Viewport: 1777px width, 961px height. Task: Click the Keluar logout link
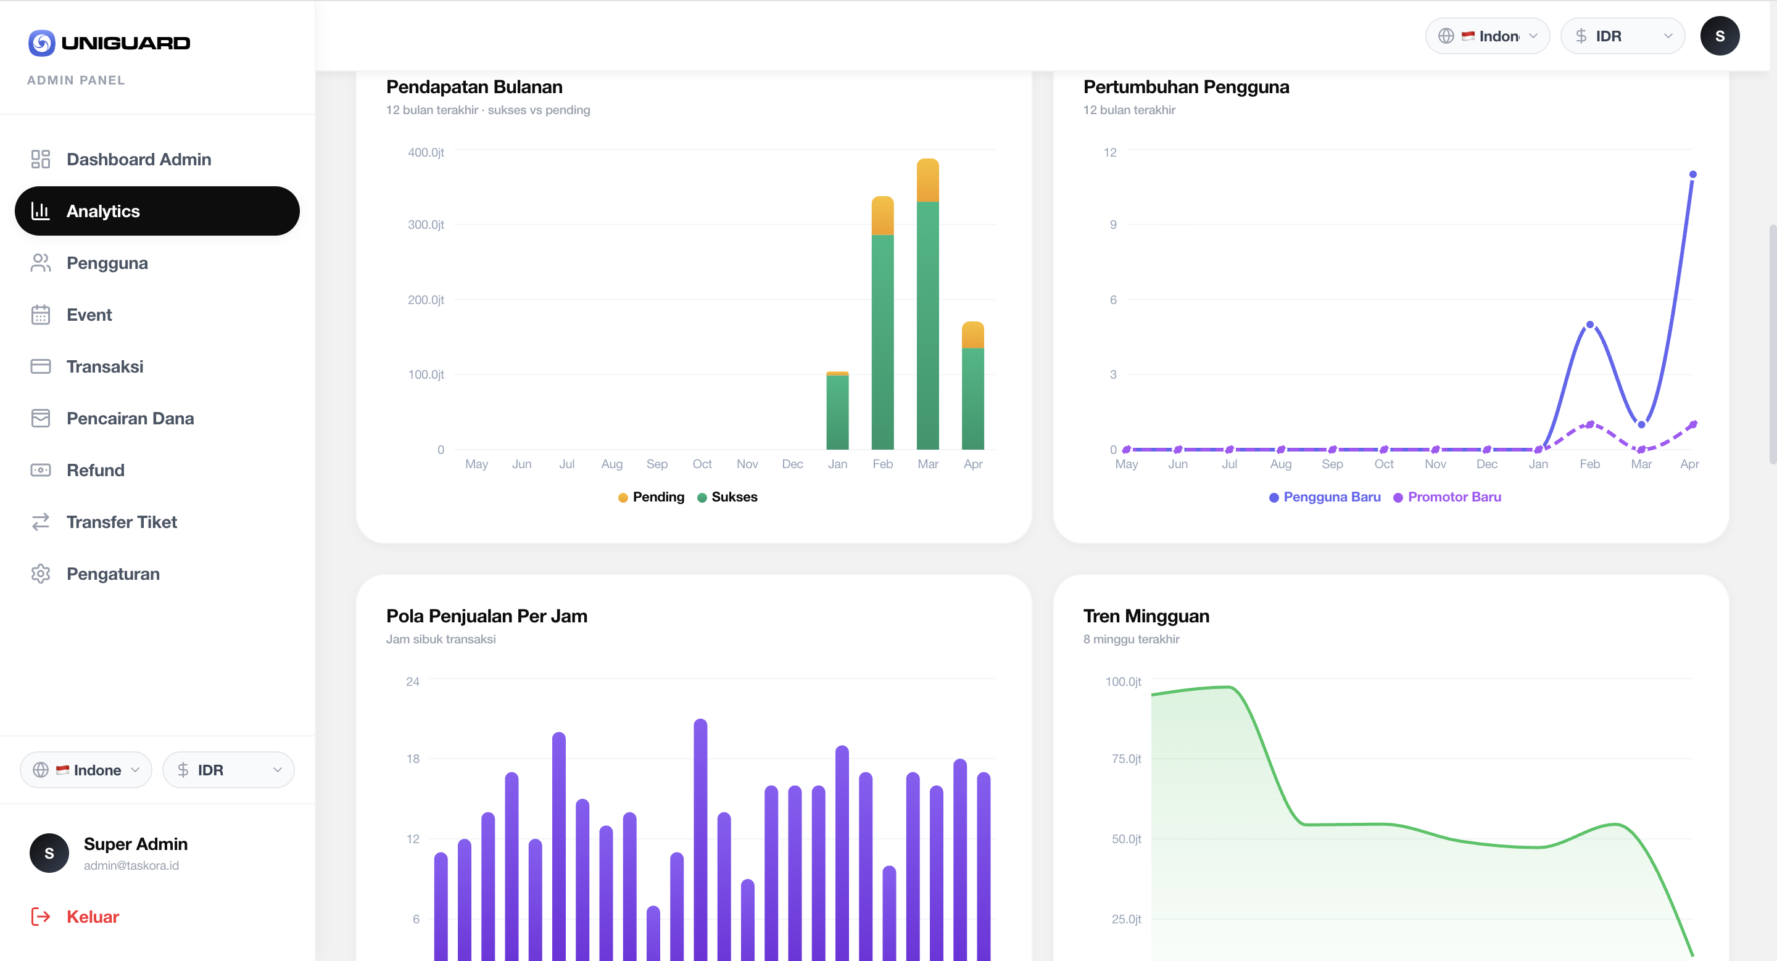tap(93, 917)
